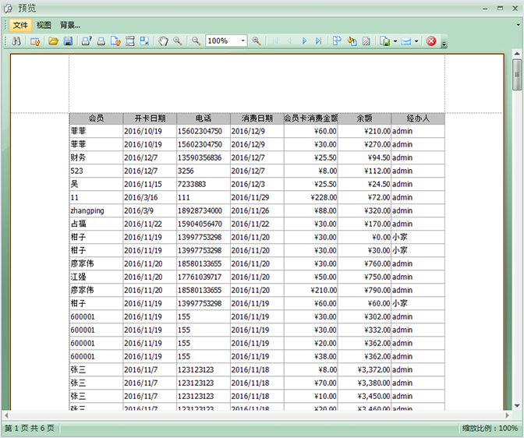Click the paint bucket background color icon
The image size is (524, 438).
pos(352,41)
